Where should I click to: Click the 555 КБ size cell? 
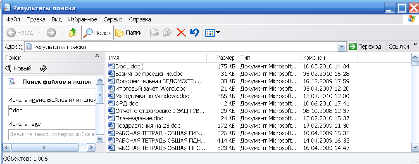tap(226, 96)
